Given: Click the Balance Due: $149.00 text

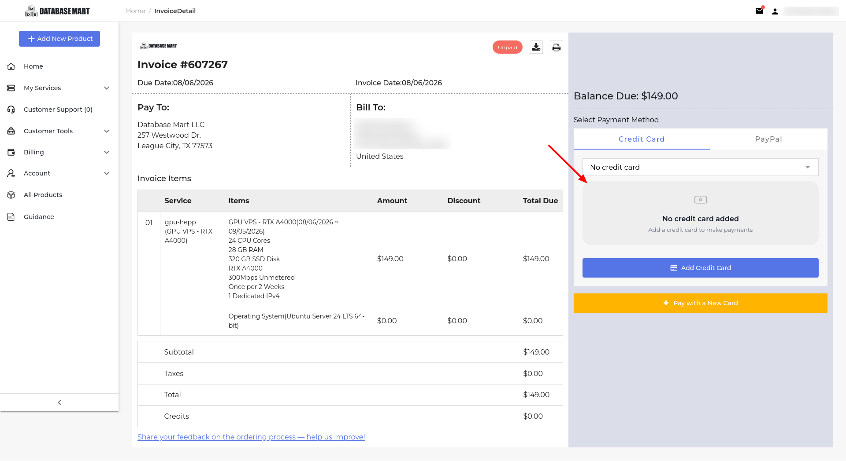Looking at the screenshot, I should [x=626, y=96].
